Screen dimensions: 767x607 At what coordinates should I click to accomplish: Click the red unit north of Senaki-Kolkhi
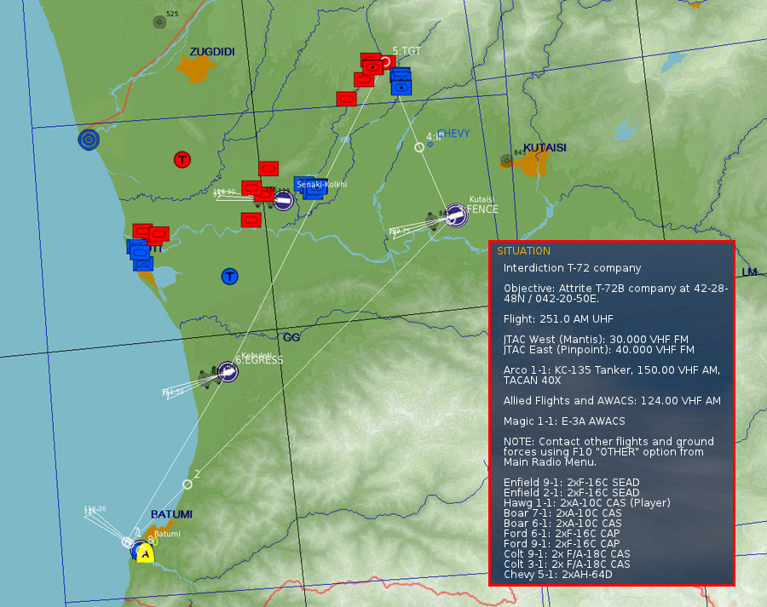[x=268, y=169]
